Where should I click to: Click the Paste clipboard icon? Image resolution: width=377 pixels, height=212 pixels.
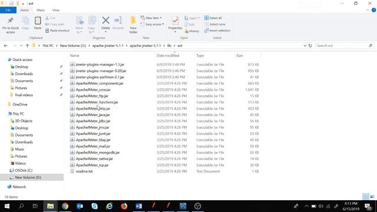(x=38, y=21)
